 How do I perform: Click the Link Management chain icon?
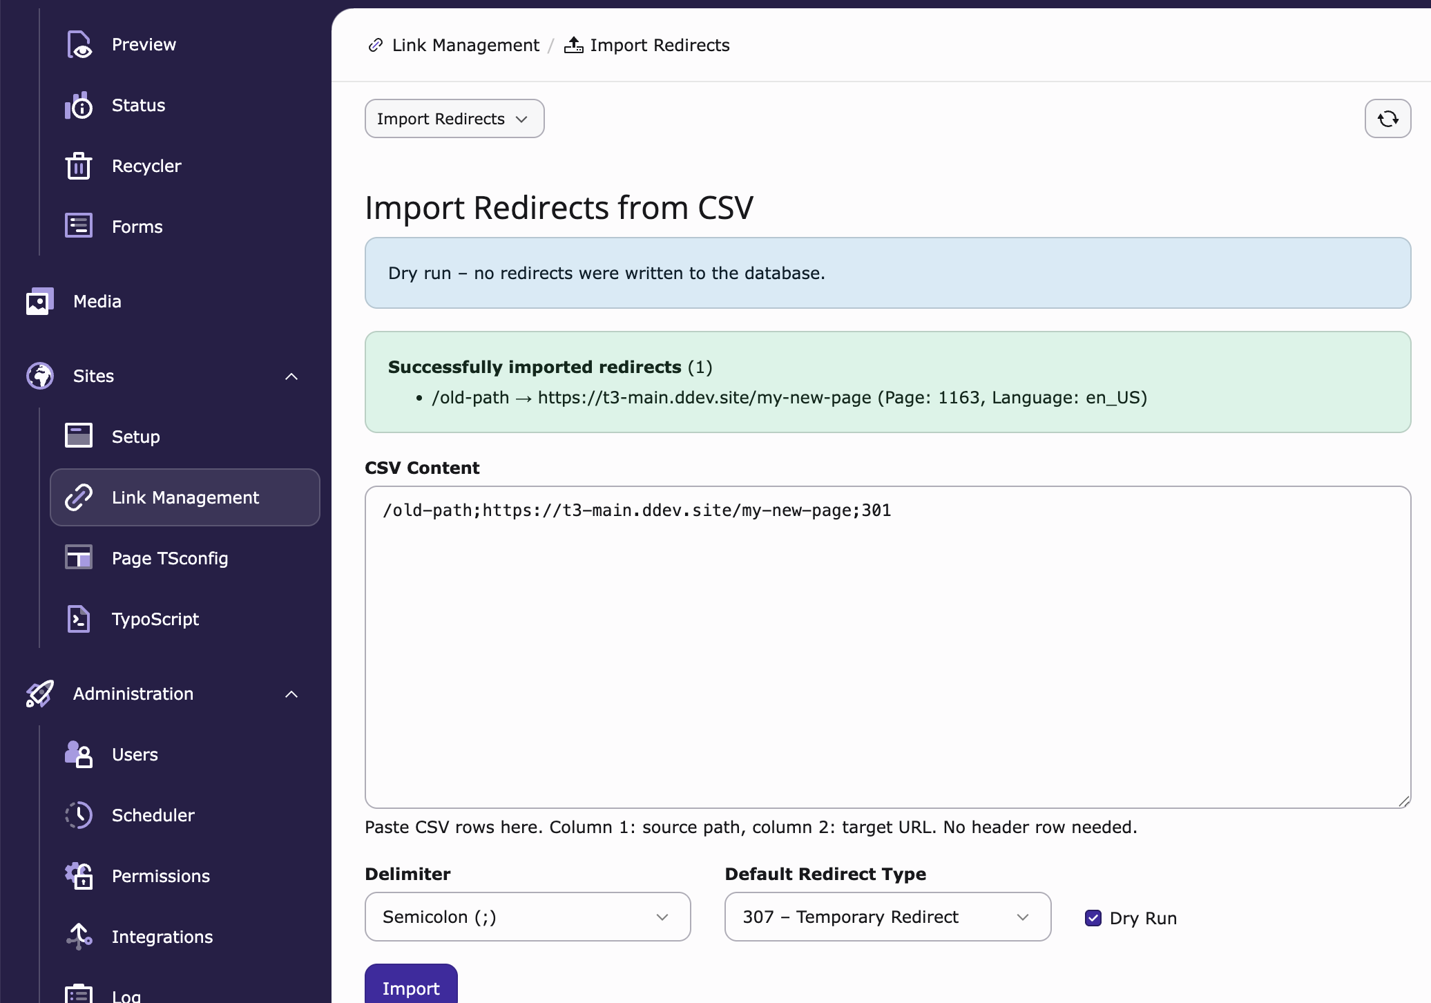[79, 497]
